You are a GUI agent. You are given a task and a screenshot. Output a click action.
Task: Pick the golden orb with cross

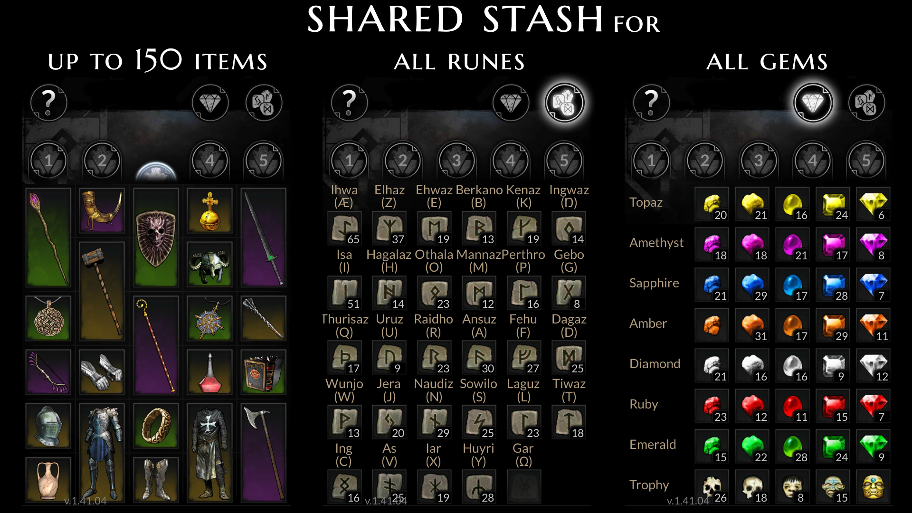click(x=209, y=211)
